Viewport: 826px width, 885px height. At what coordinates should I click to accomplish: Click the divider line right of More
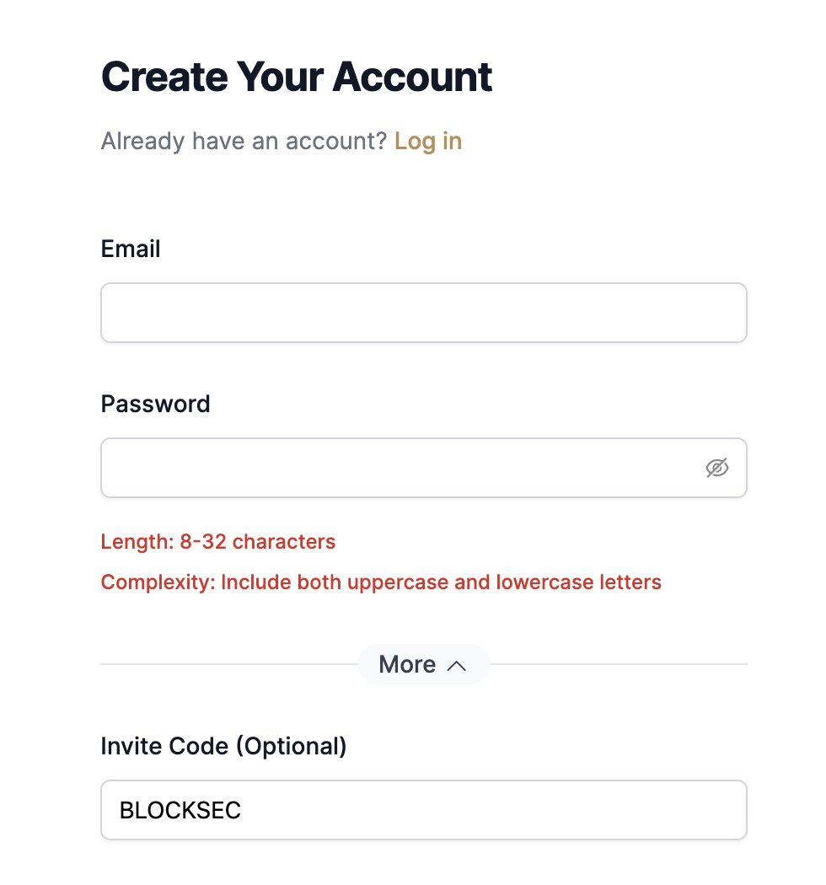(x=618, y=664)
